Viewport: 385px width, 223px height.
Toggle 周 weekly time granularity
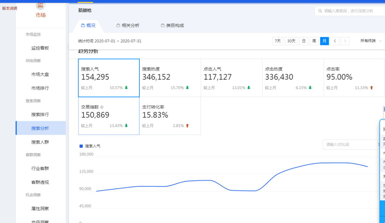coord(314,41)
